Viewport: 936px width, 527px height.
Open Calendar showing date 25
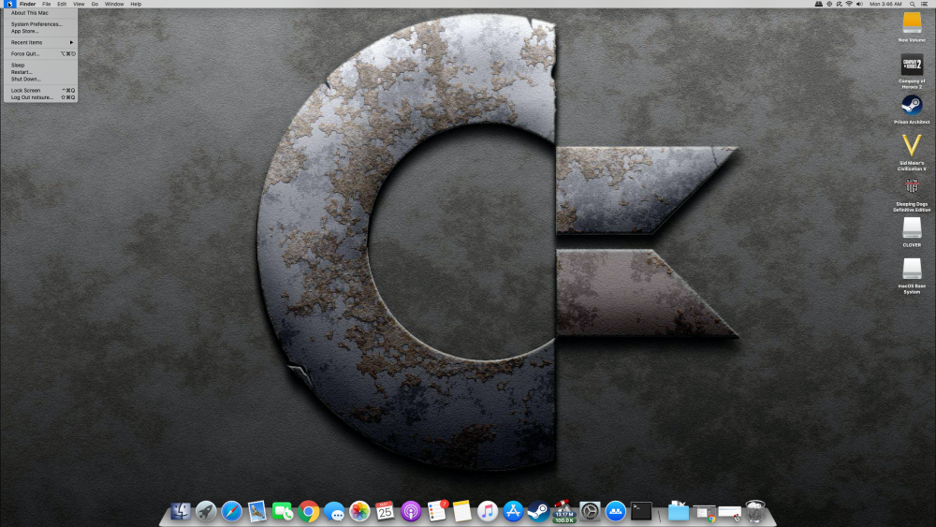point(385,511)
